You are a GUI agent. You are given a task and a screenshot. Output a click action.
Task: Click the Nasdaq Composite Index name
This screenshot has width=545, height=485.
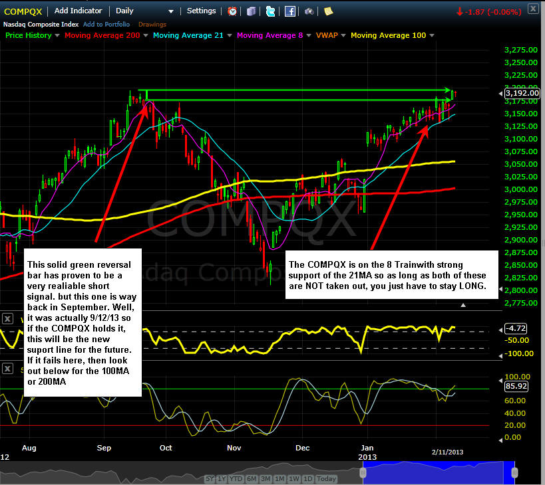pyautogui.click(x=41, y=25)
